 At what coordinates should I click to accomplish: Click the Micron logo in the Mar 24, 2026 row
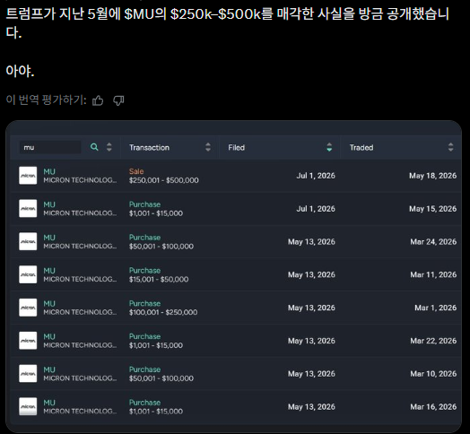(x=28, y=241)
